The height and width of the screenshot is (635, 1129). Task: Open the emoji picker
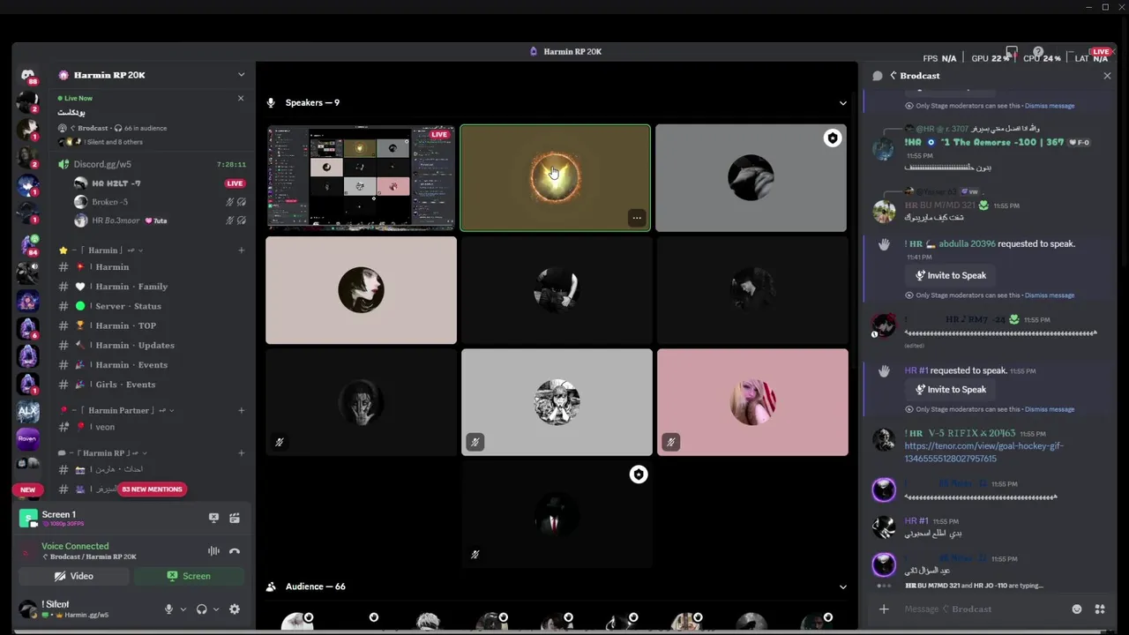coord(1077,609)
